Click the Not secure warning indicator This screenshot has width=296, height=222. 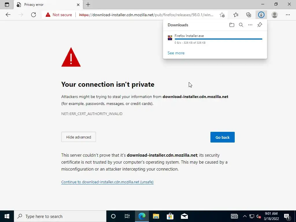(59, 15)
